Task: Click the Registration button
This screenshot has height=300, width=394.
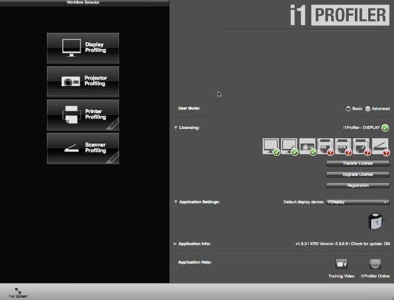Action: click(x=358, y=186)
